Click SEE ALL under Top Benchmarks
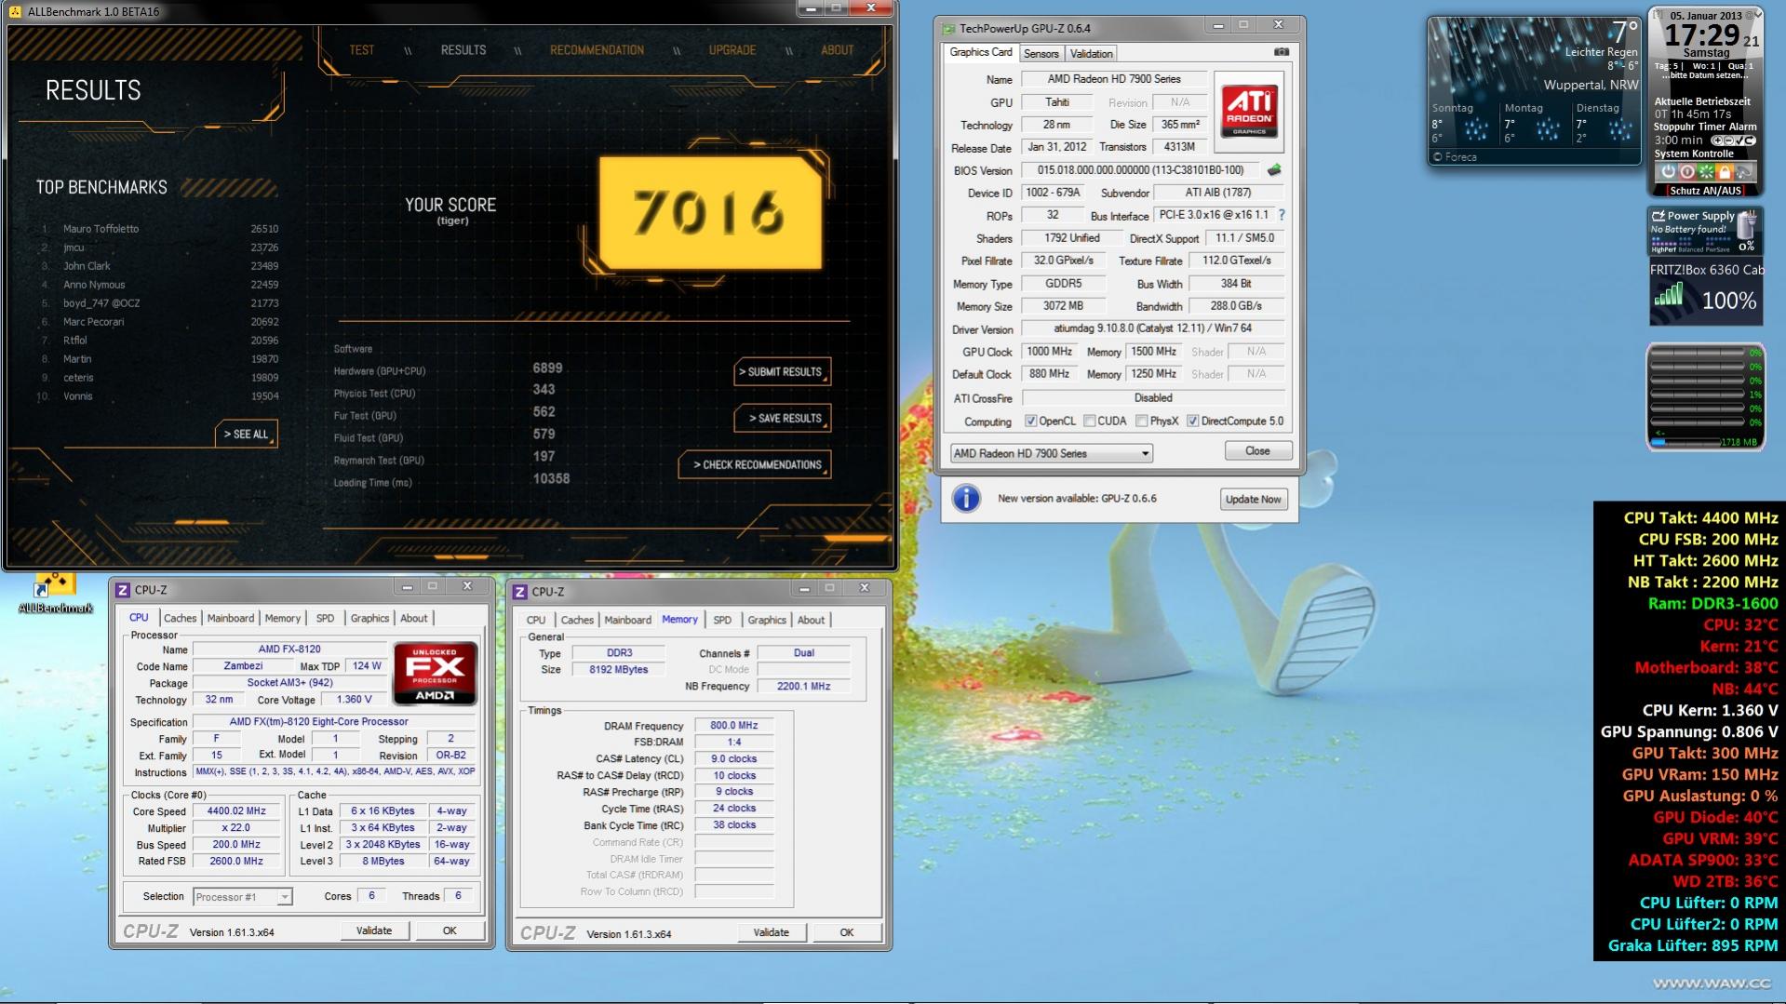Viewport: 1786px width, 1004px height. coord(246,434)
